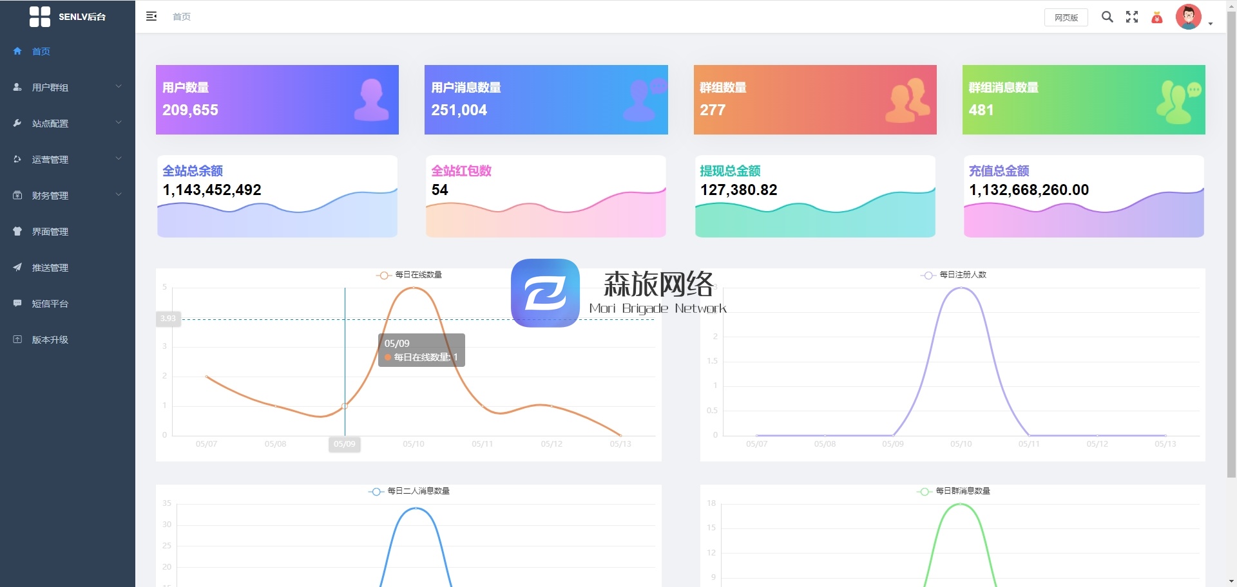Open the search magnifier icon
The image size is (1237, 587).
1107,17
